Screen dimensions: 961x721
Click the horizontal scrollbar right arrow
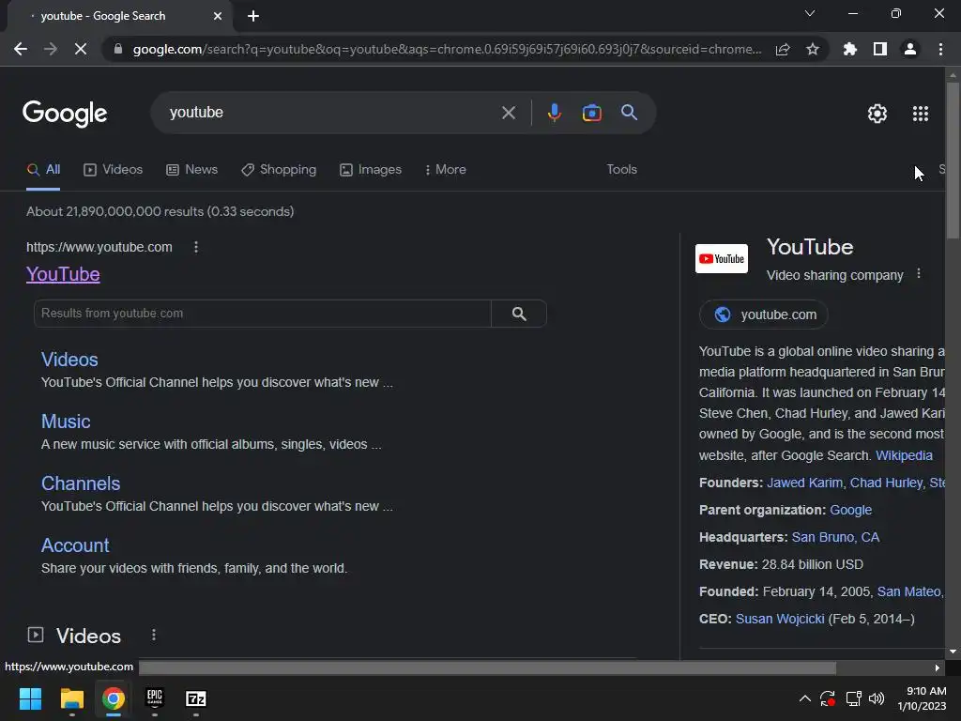938,667
